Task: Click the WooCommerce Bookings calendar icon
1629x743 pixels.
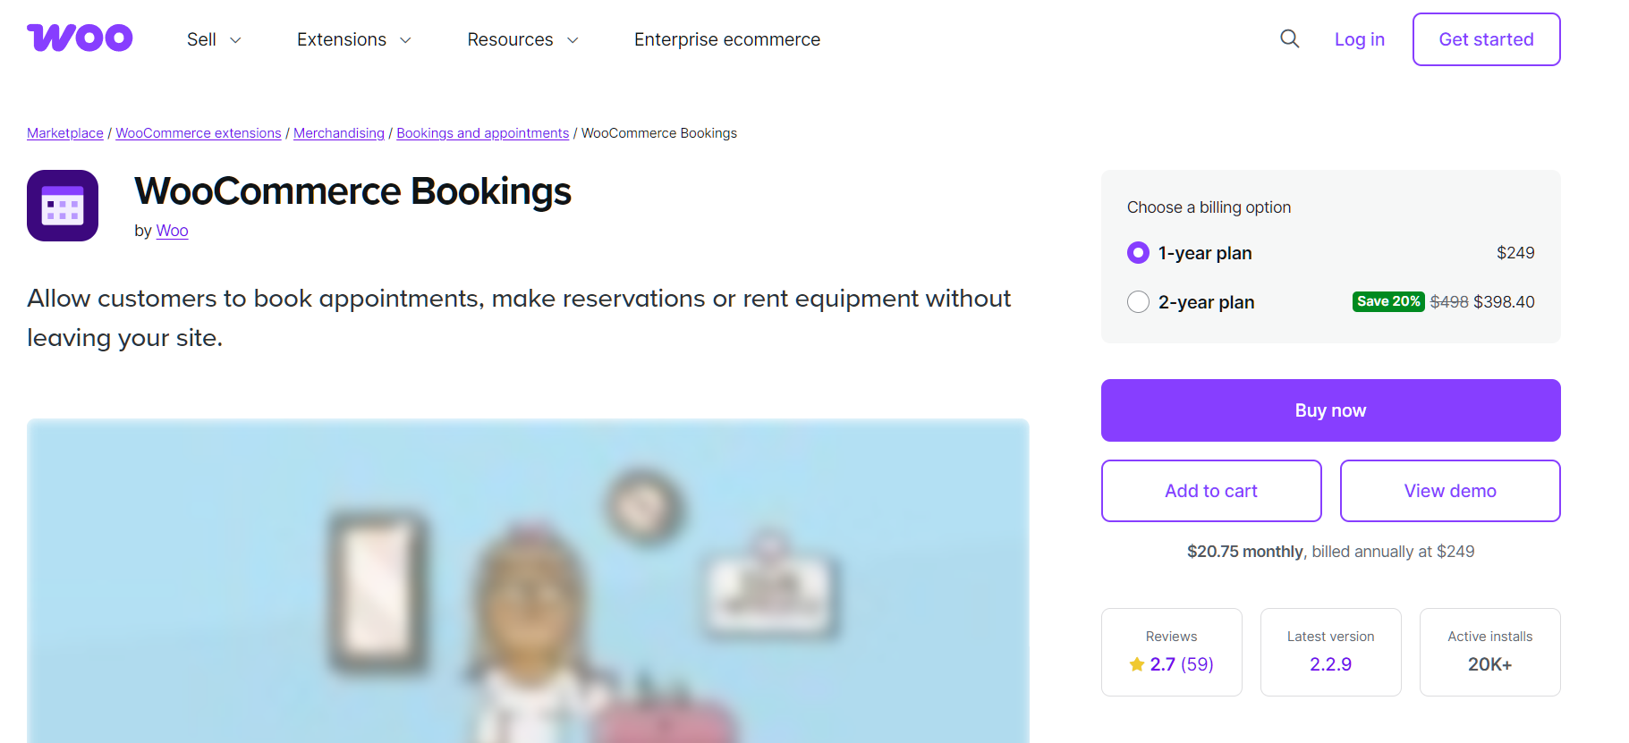Action: tap(63, 206)
